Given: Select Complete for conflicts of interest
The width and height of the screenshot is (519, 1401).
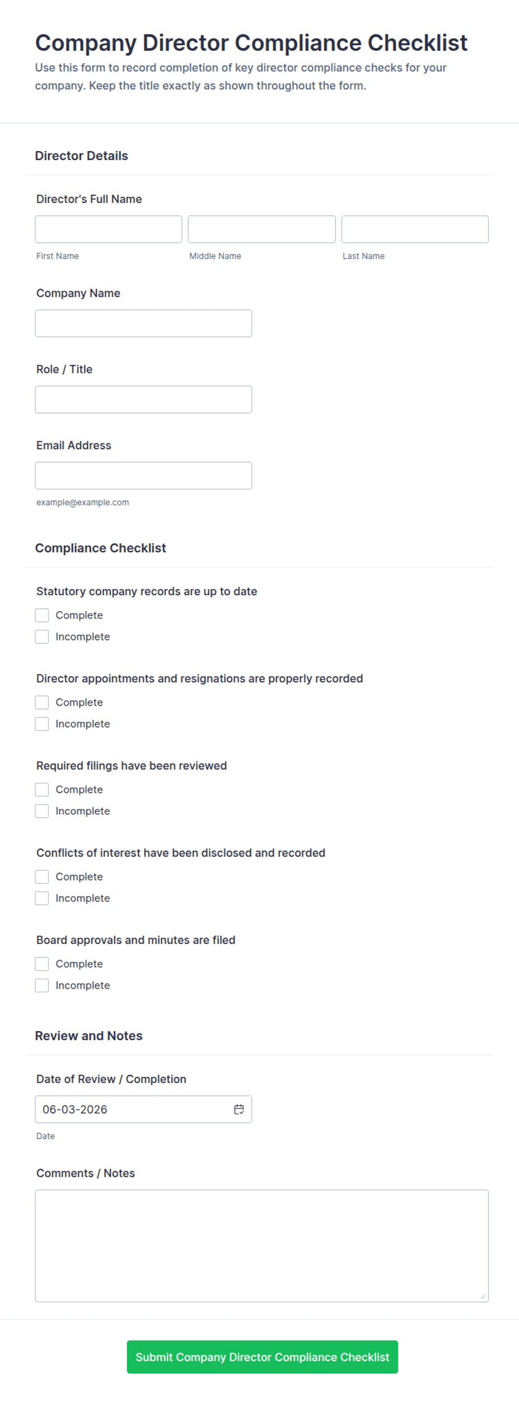Looking at the screenshot, I should [42, 877].
